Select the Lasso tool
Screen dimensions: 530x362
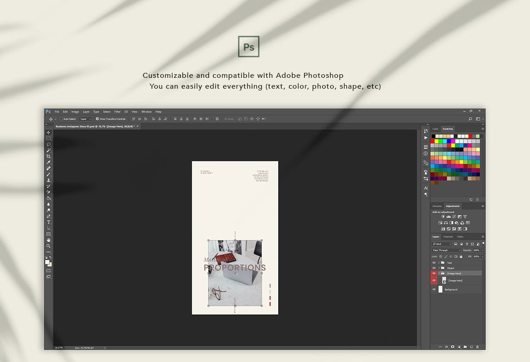pos(48,144)
